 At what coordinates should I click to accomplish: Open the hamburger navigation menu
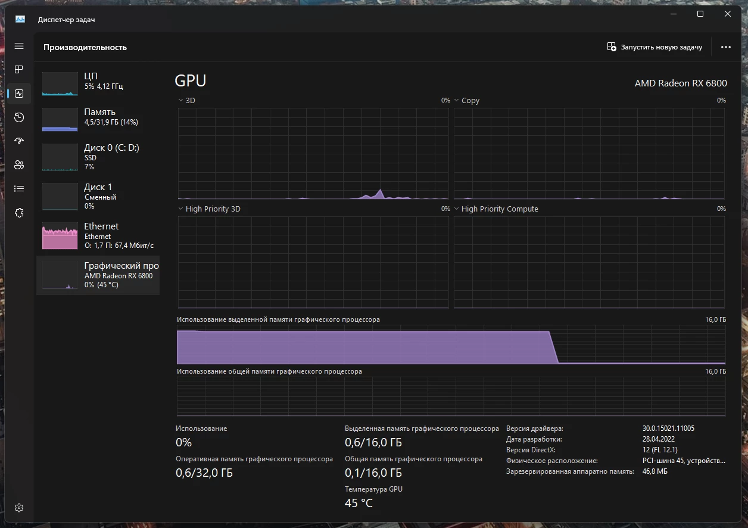[x=19, y=46]
